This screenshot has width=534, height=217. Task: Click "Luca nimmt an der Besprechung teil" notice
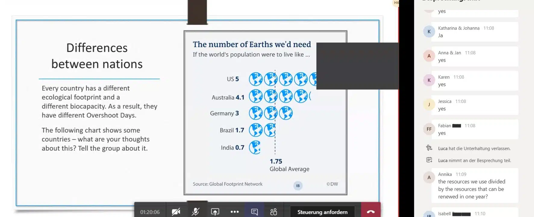[474, 160]
